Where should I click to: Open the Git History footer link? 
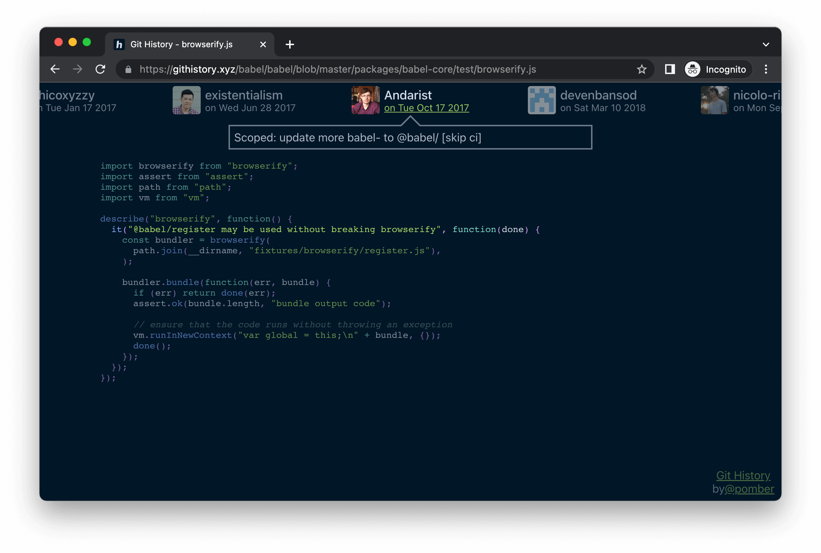(x=743, y=475)
